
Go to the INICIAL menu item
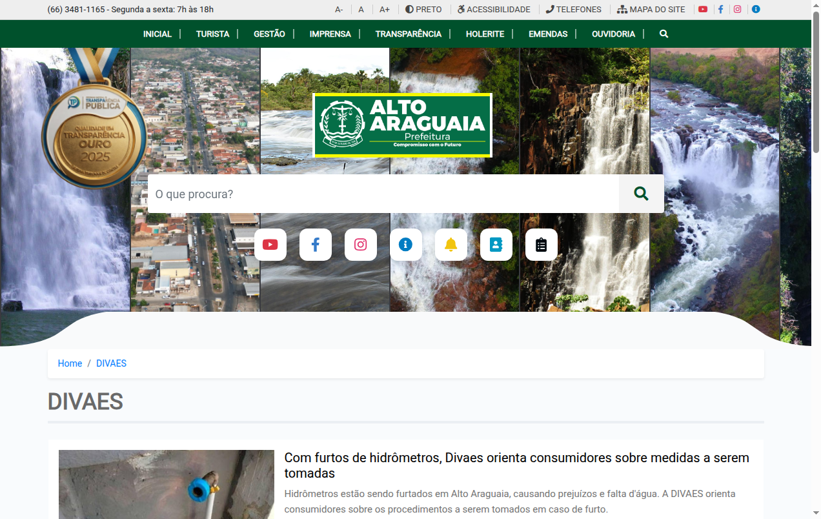click(x=157, y=34)
